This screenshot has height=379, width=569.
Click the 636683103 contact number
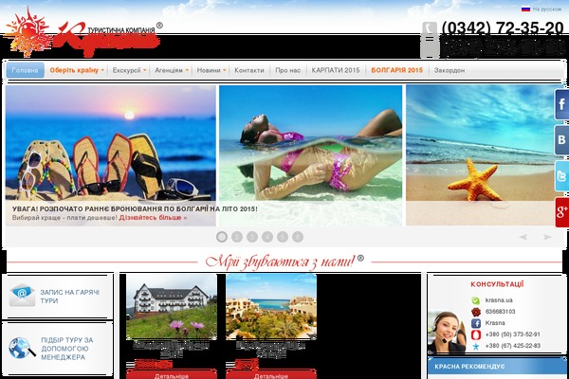(500, 312)
